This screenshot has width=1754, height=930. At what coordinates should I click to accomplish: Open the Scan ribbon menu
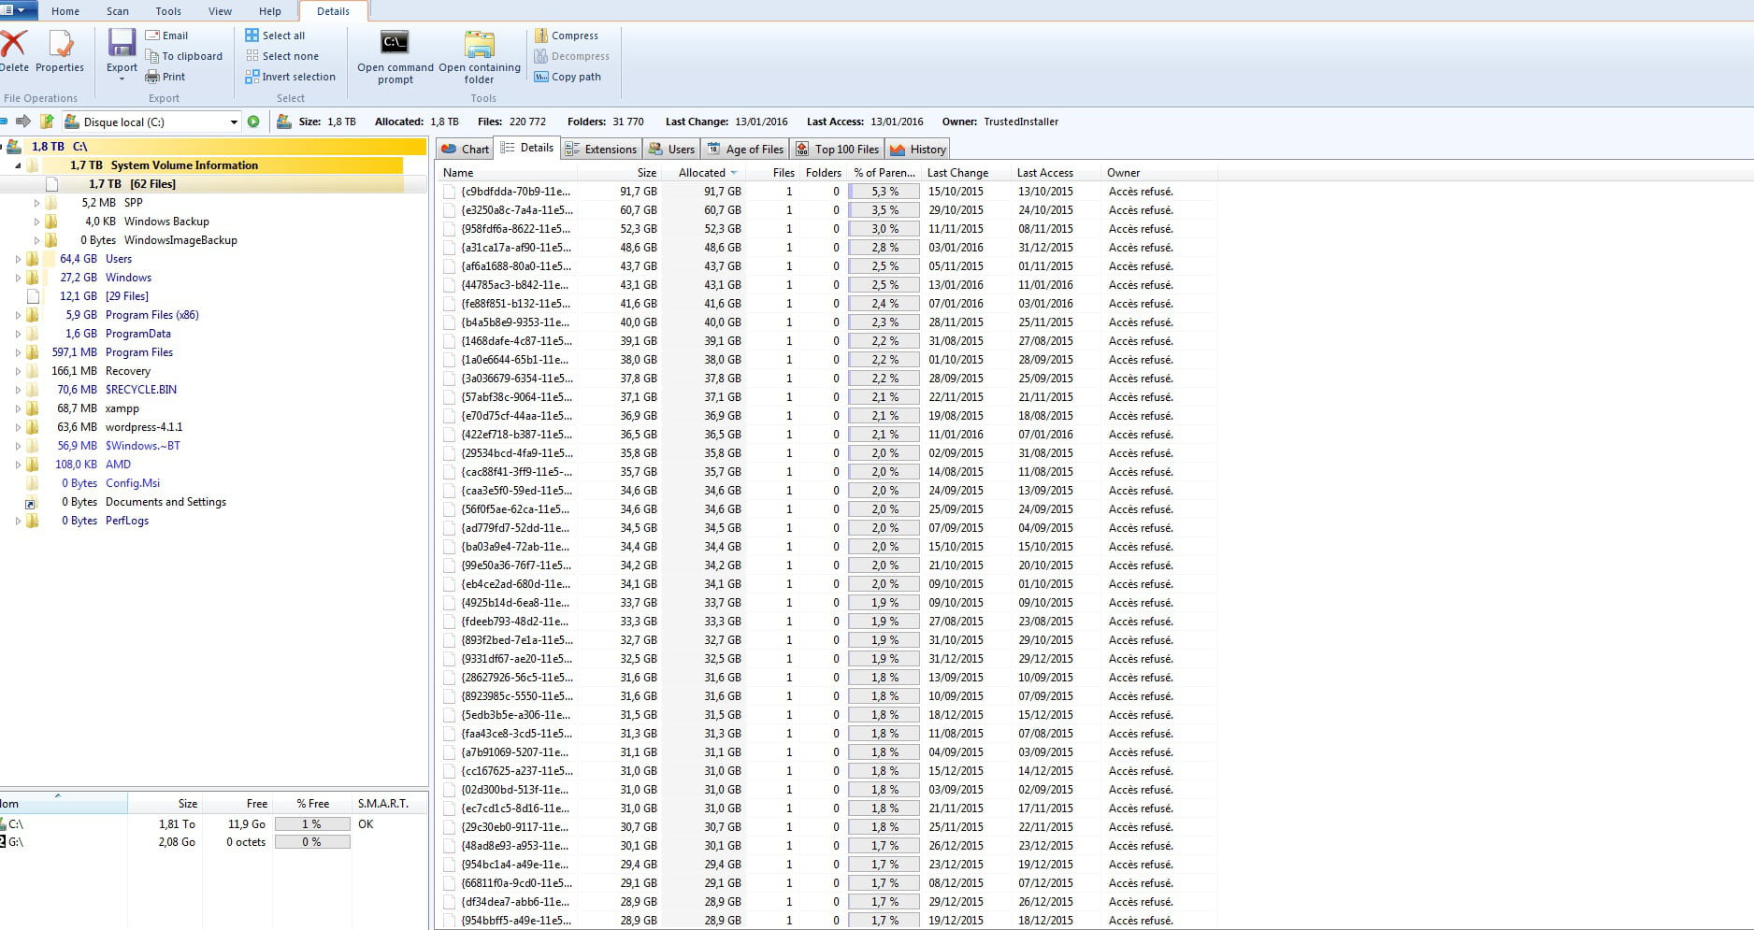tap(118, 11)
